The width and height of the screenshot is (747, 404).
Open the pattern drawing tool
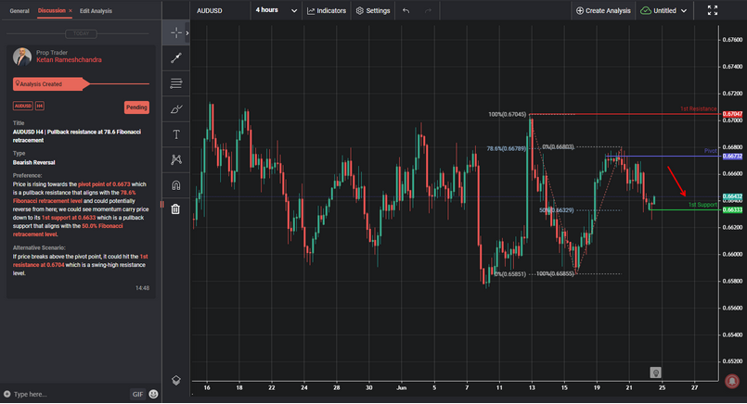pyautogui.click(x=175, y=159)
